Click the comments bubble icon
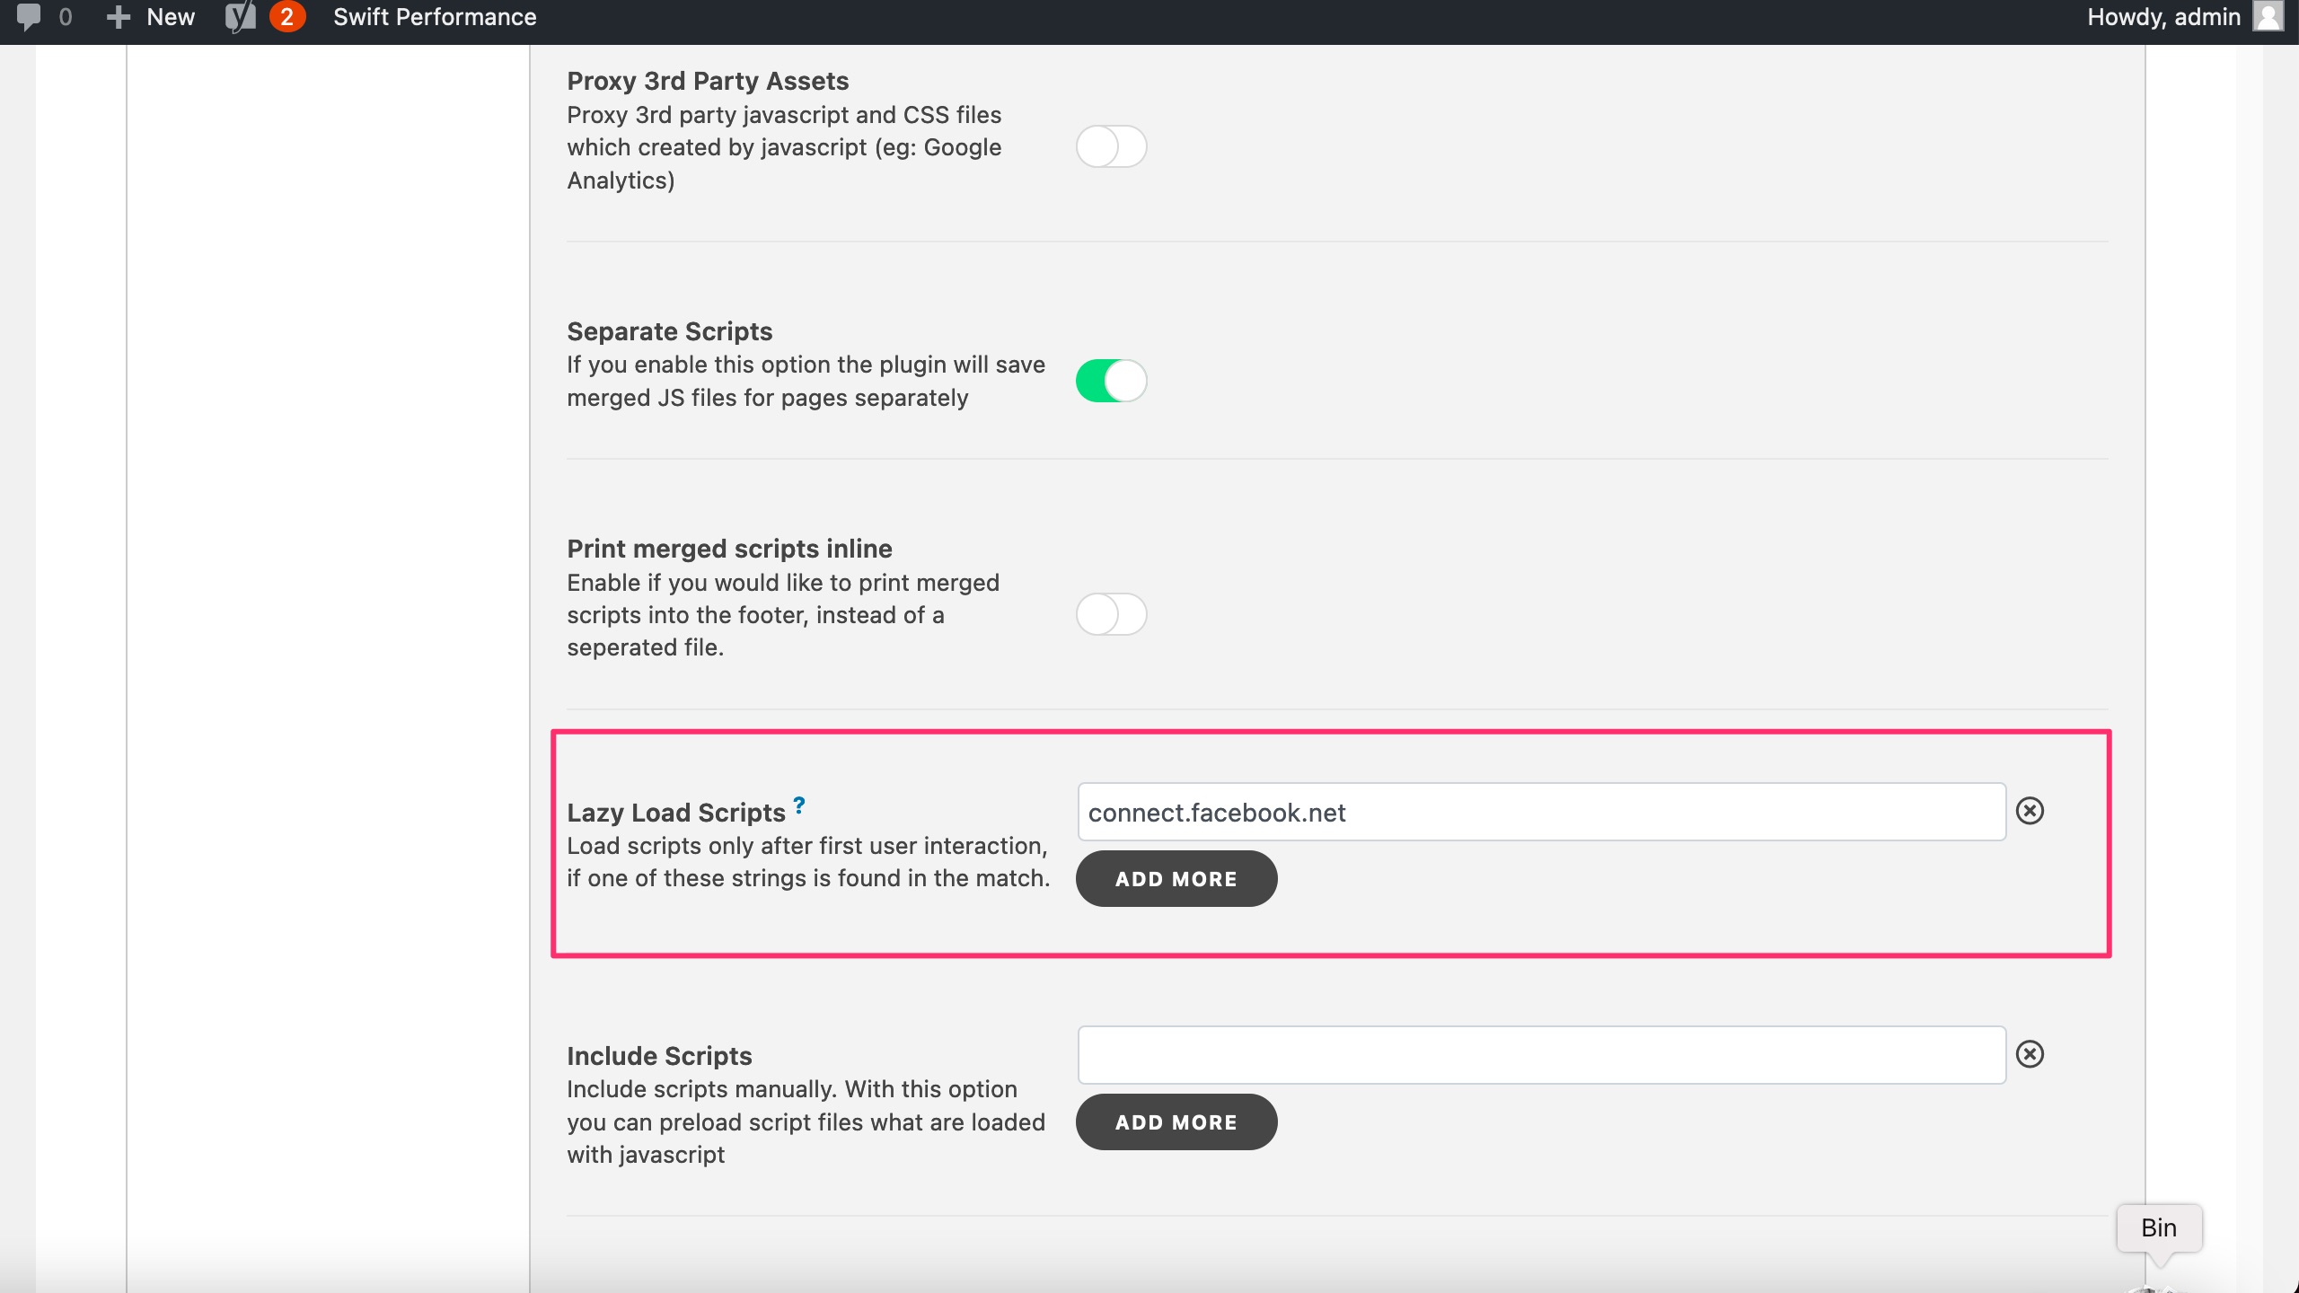Screen dimensions: 2299x1293 29,17
